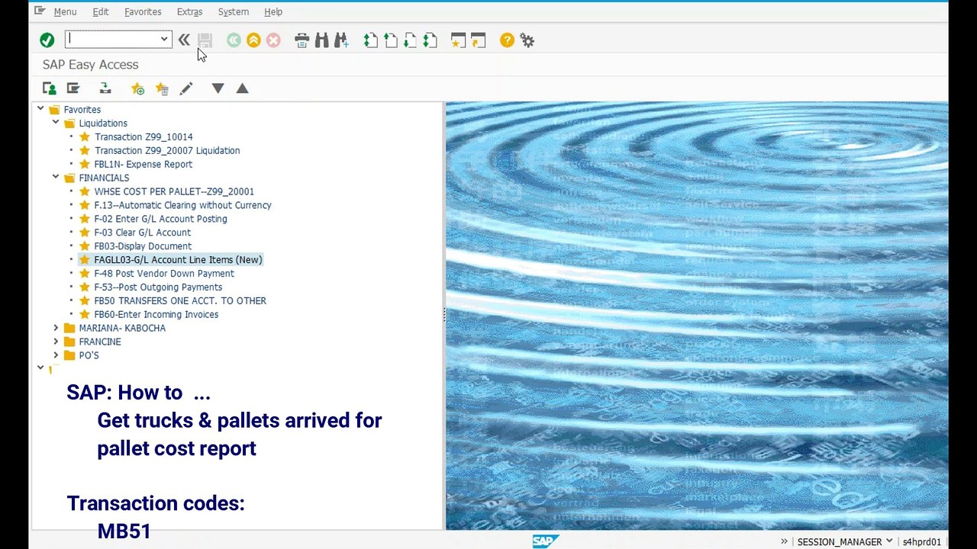Open the command field history dropdown arrow
Viewport: 977px width, 549px height.
pos(164,39)
